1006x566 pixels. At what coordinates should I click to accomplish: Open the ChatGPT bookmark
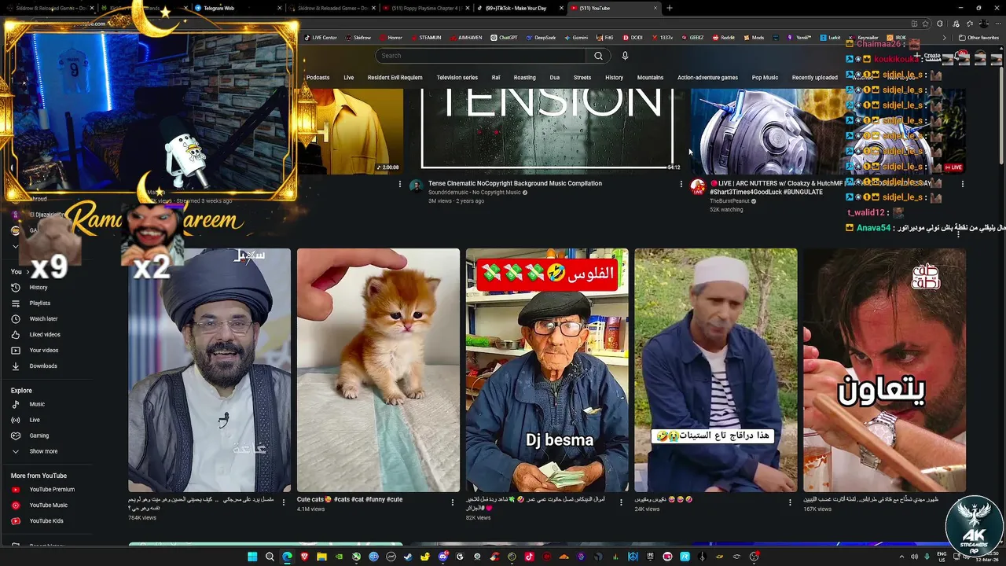(x=504, y=37)
